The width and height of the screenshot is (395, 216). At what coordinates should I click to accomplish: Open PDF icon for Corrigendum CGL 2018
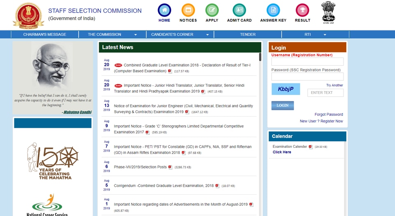217,186
